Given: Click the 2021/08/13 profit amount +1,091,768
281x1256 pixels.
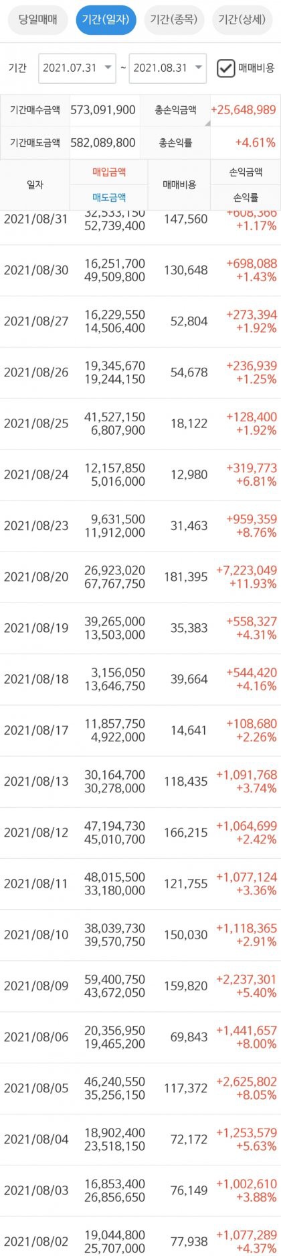Looking at the screenshot, I should [x=246, y=775].
